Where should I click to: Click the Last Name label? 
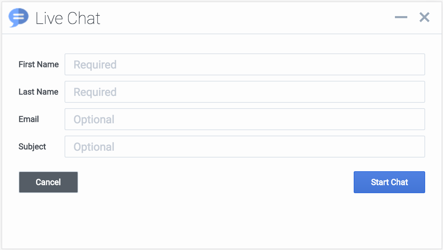click(38, 92)
